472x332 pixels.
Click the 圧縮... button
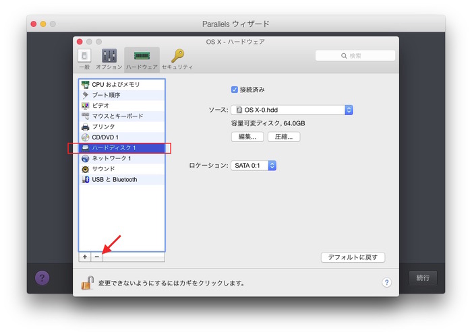pos(284,137)
